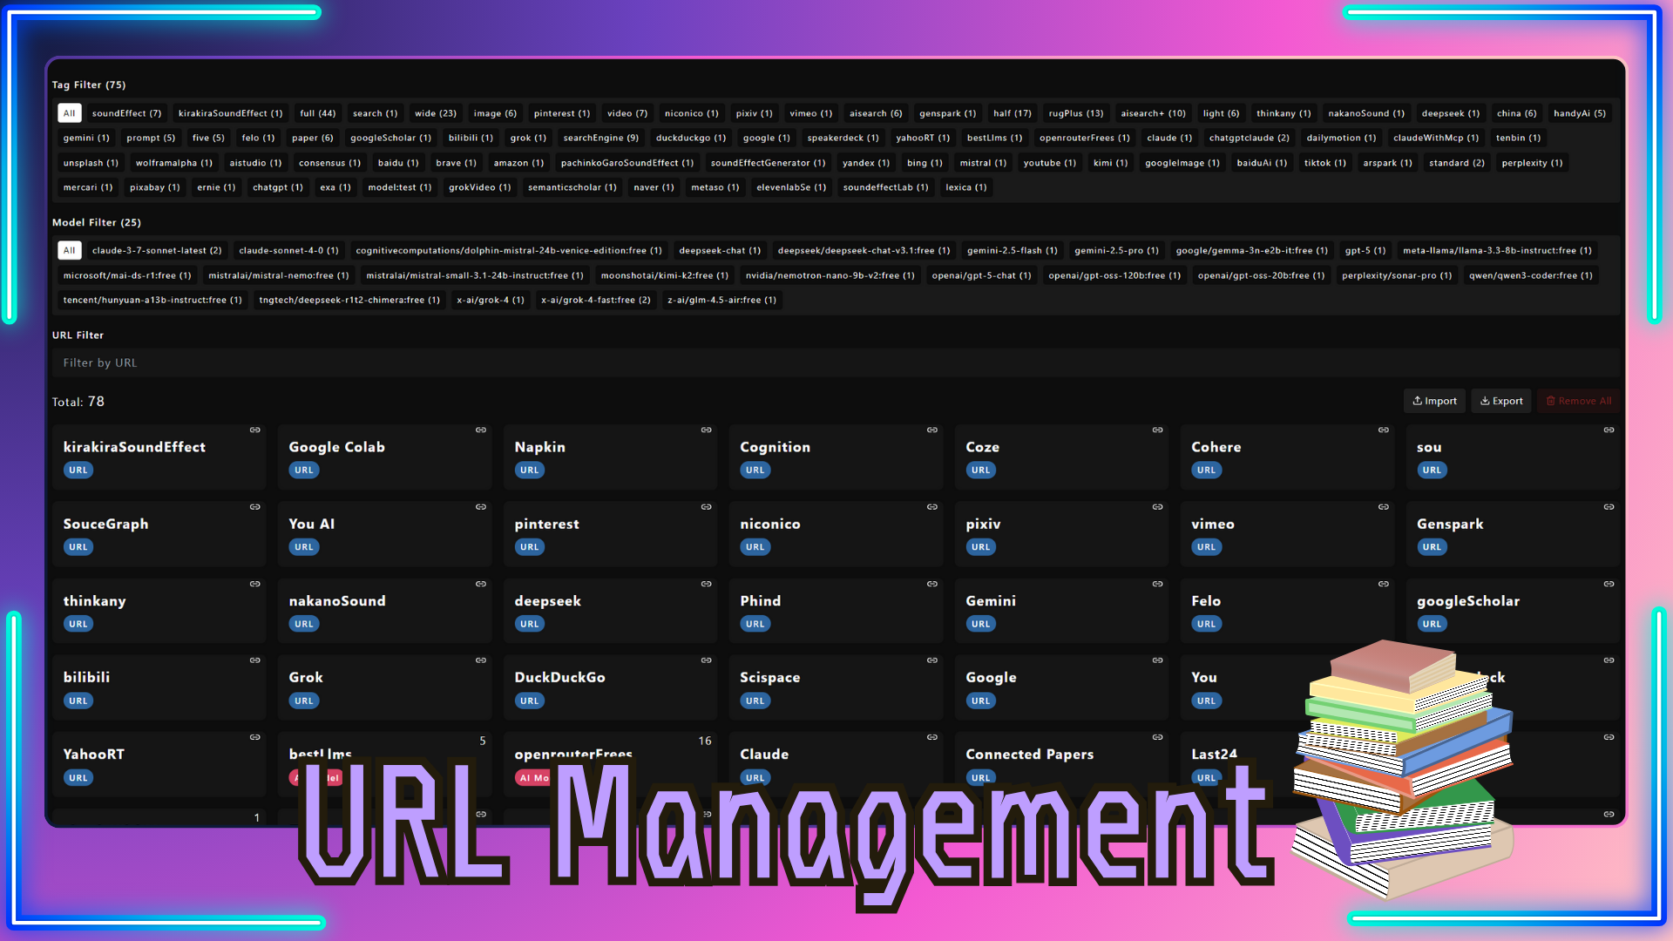Click link icon on bilibili card
Viewport: 1673px width, 941px height.
[x=255, y=660]
